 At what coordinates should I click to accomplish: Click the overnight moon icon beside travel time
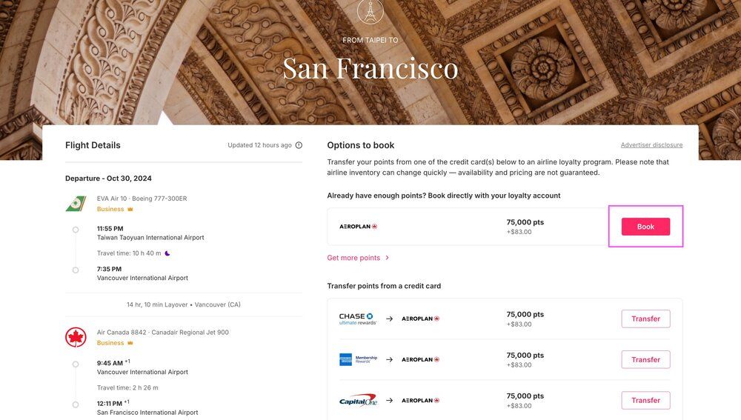167,253
